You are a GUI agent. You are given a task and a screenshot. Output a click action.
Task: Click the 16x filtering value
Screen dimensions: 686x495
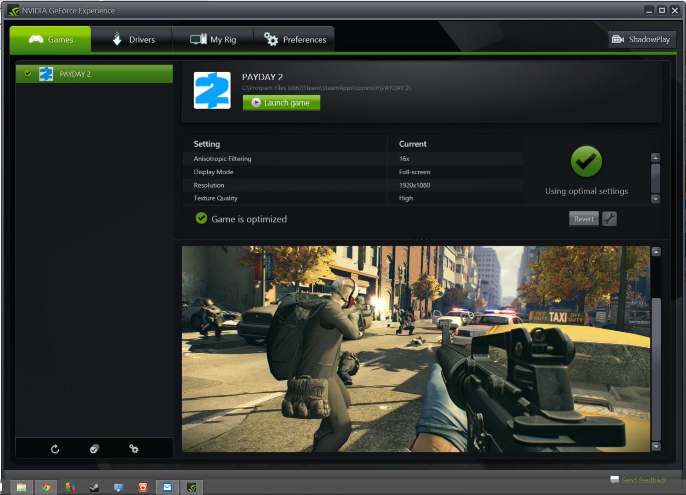coord(404,159)
